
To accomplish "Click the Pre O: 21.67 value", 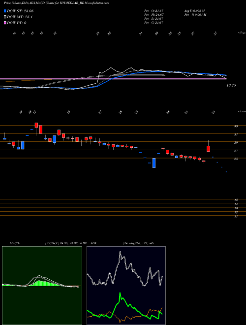I will click(154, 11).
